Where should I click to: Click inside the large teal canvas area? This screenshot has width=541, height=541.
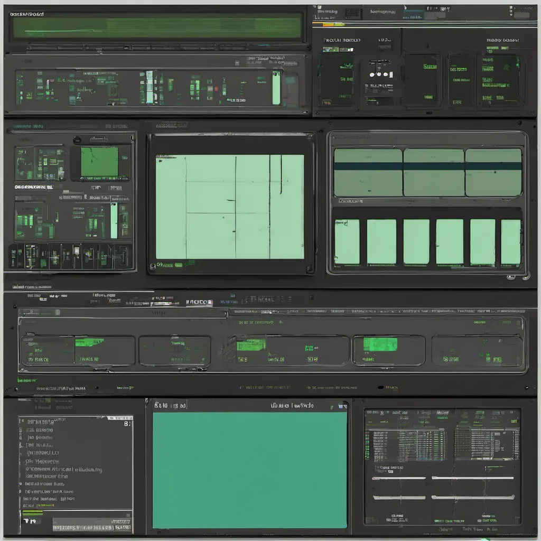(249, 470)
